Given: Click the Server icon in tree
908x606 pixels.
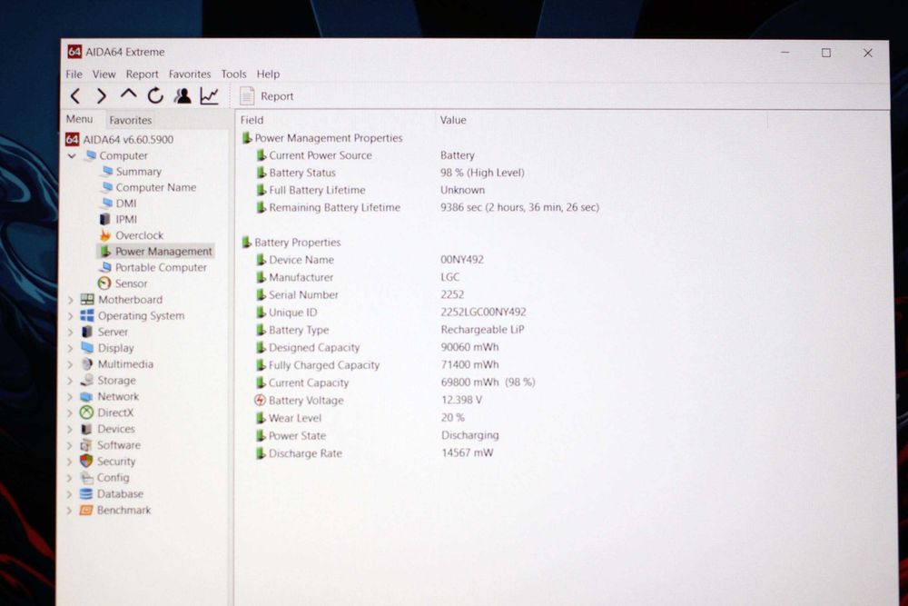Looking at the screenshot, I should click(87, 332).
